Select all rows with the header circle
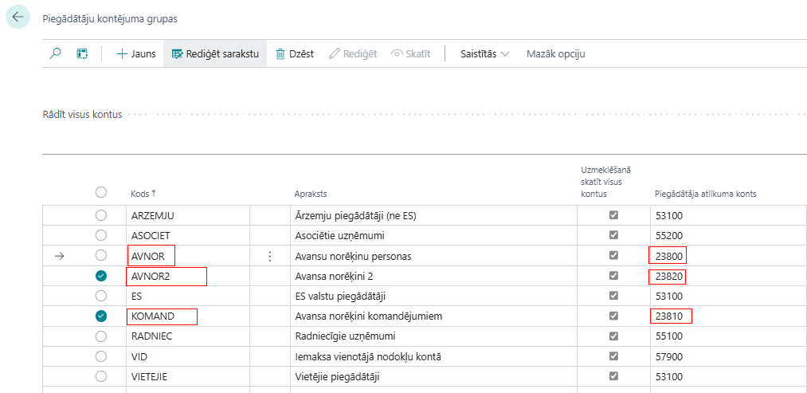The height and width of the screenshot is (393, 807). click(x=101, y=192)
